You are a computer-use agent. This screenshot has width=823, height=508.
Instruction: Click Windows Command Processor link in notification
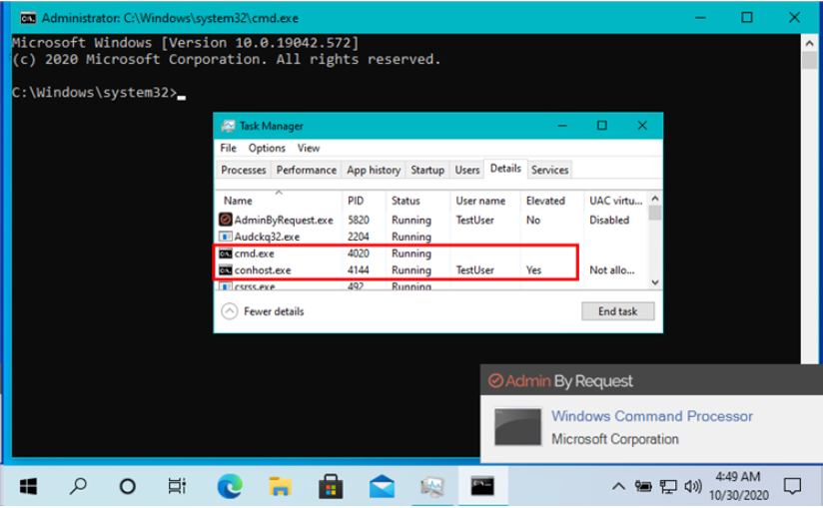(652, 416)
